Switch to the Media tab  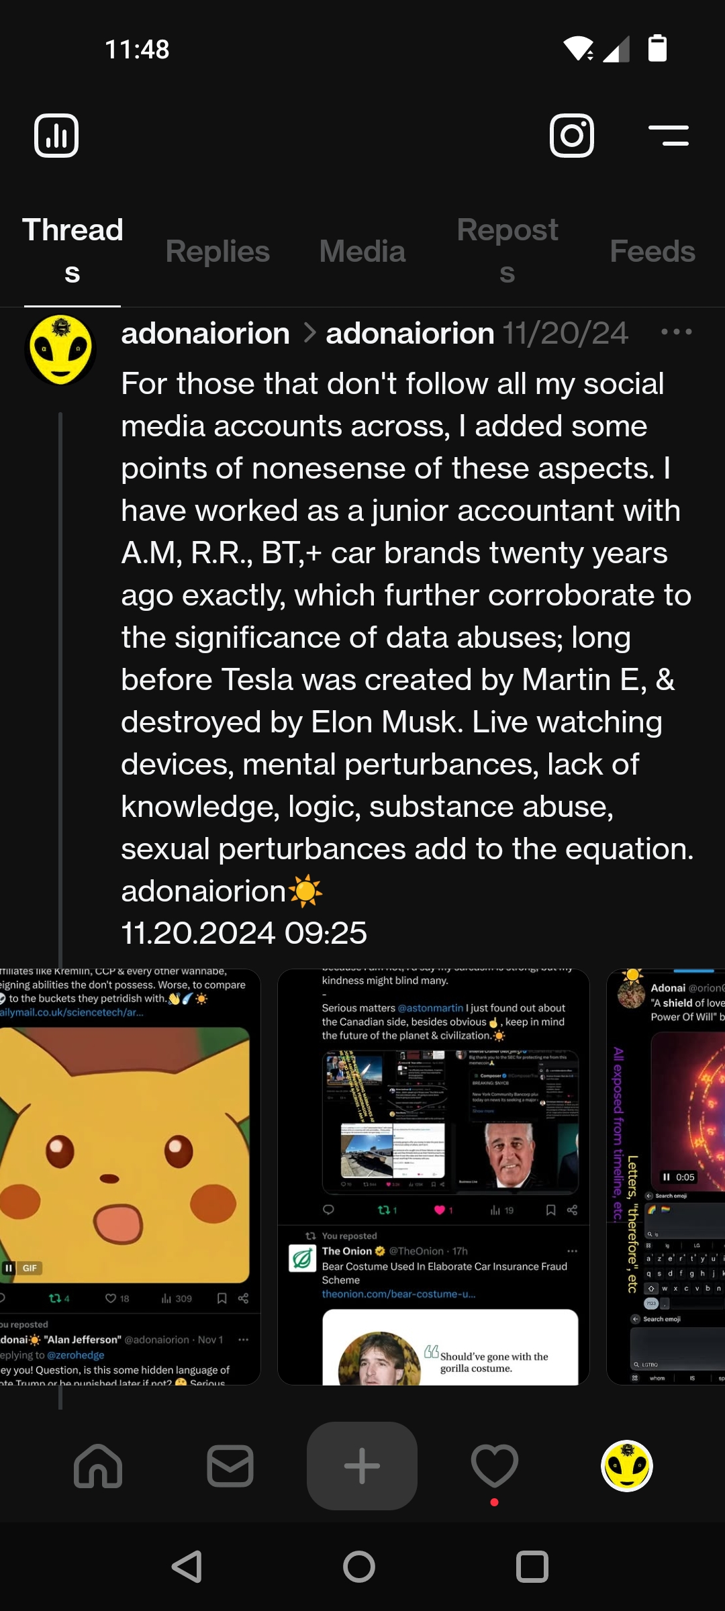pyautogui.click(x=362, y=252)
